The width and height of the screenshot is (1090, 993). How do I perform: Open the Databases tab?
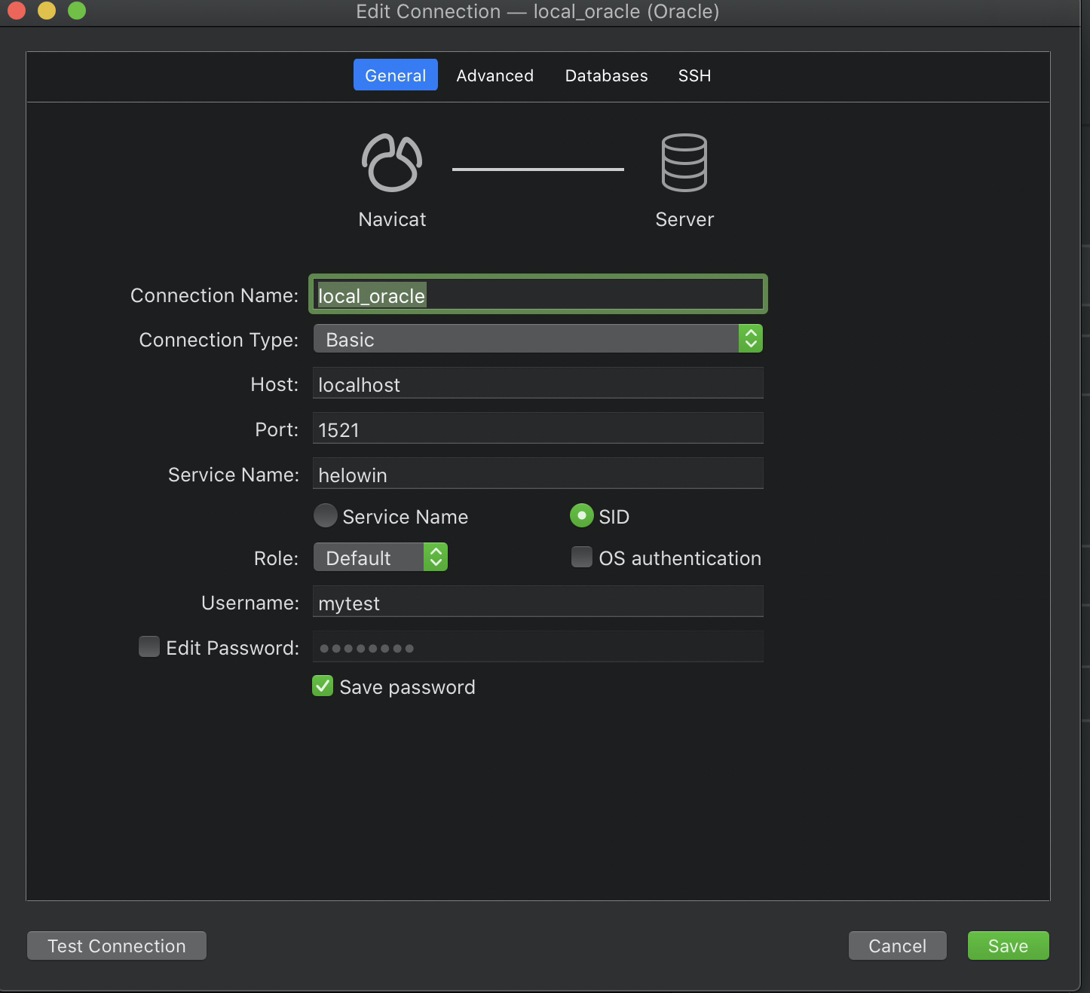607,75
